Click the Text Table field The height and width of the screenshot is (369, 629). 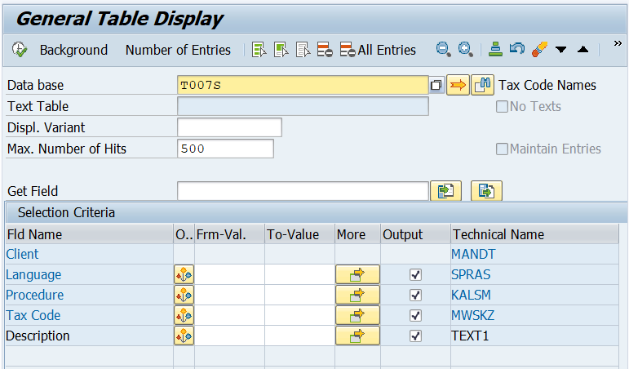click(303, 106)
